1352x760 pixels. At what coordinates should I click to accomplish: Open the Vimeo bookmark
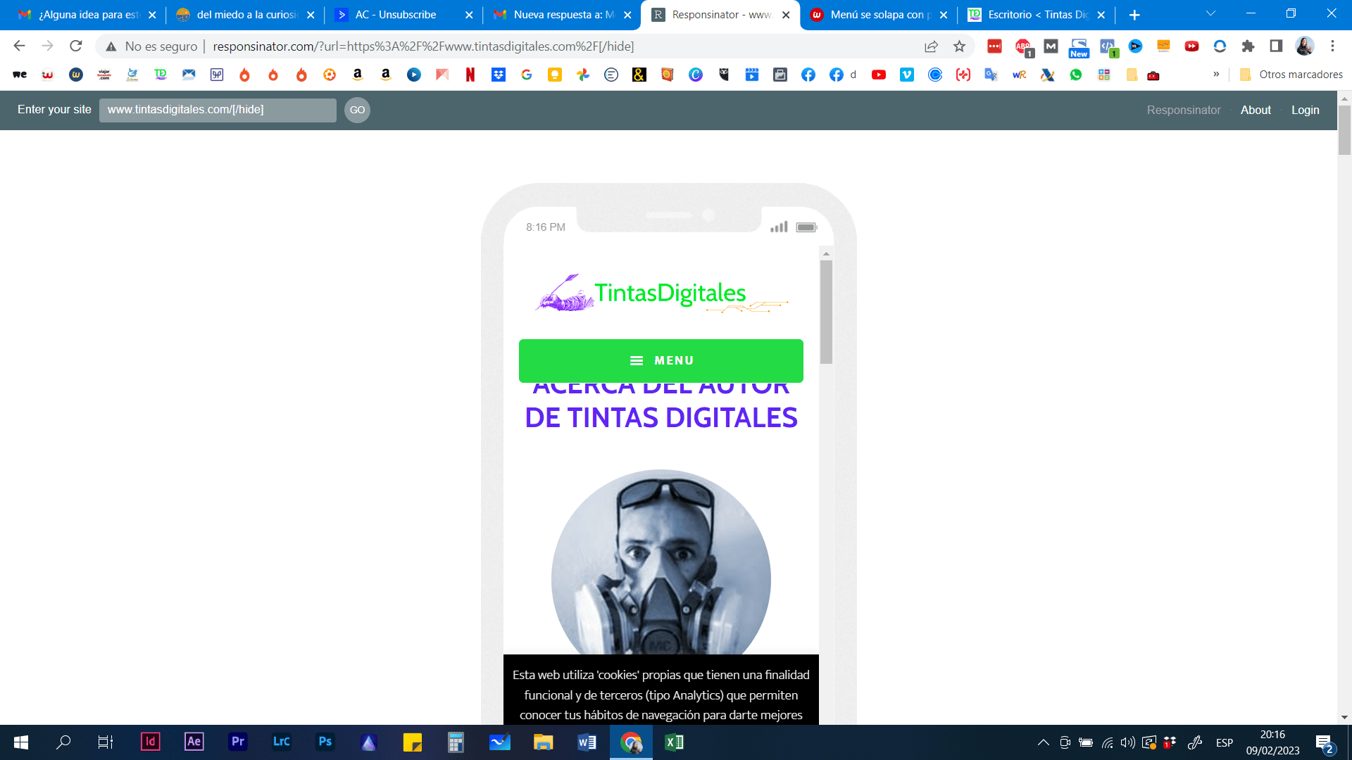click(907, 75)
